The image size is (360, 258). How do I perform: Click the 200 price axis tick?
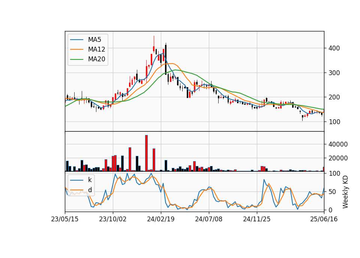pos(334,97)
